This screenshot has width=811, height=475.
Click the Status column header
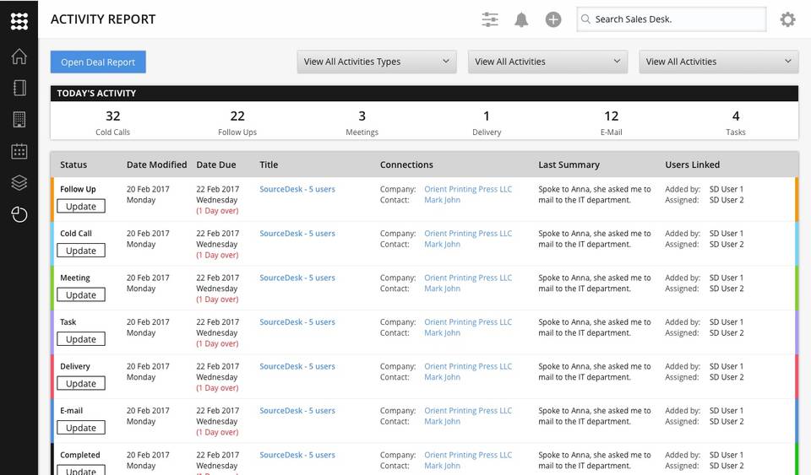tap(73, 165)
